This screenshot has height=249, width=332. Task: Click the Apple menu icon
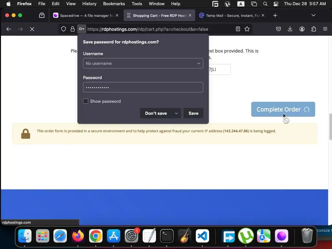[8, 4]
